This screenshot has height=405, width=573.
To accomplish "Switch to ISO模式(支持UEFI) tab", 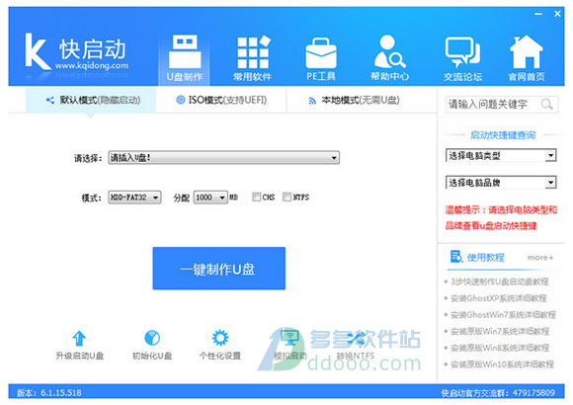I will pyautogui.click(x=221, y=100).
